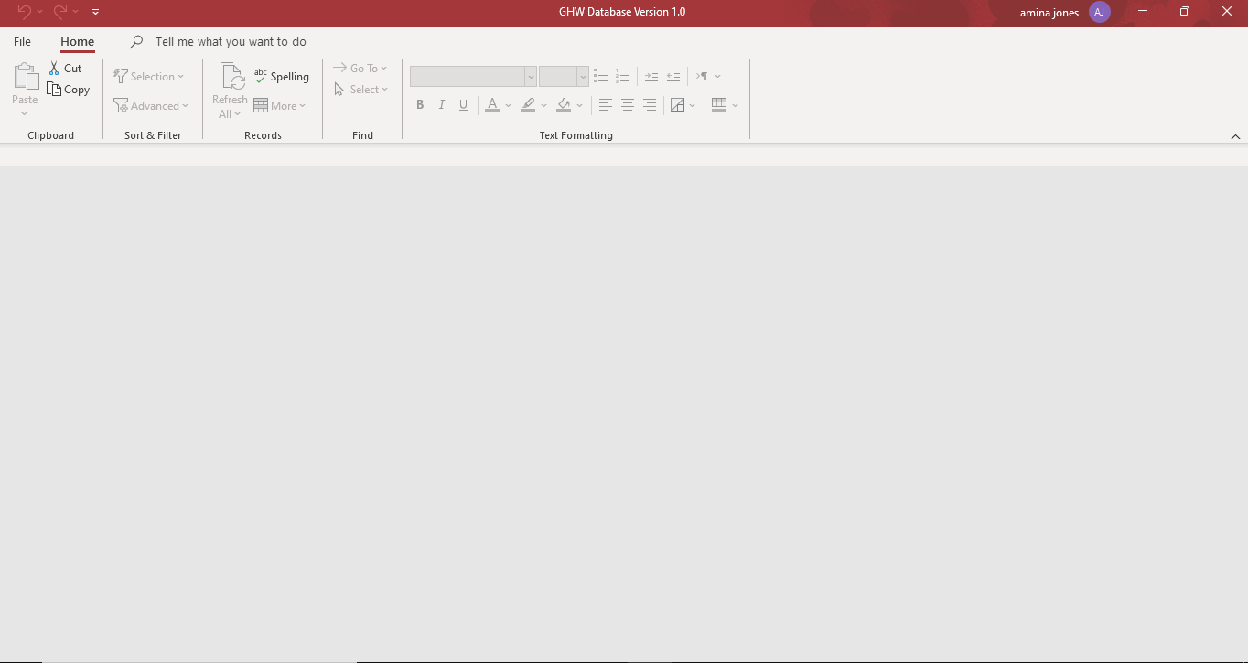Open the File menu

point(22,42)
